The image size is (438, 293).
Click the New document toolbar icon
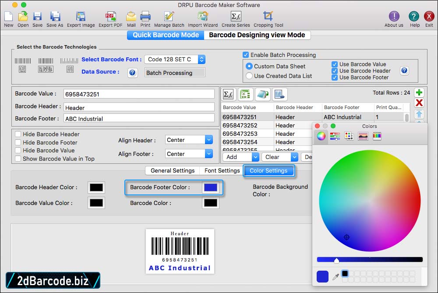[x=9, y=17]
